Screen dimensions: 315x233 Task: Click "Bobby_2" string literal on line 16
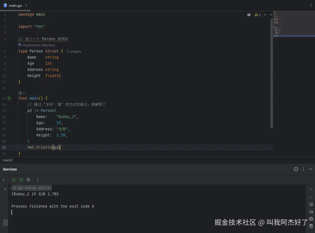tap(66, 117)
